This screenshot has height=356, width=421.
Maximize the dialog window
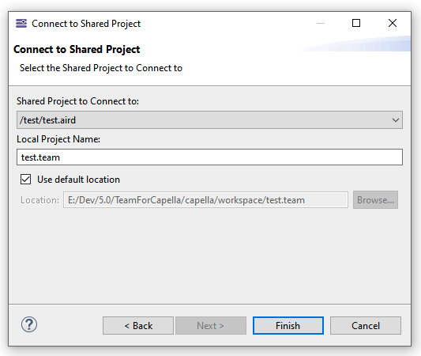click(356, 23)
